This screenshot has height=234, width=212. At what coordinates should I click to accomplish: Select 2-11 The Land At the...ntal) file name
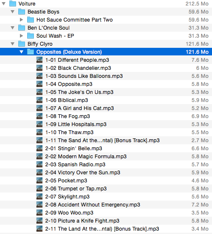click(102, 229)
